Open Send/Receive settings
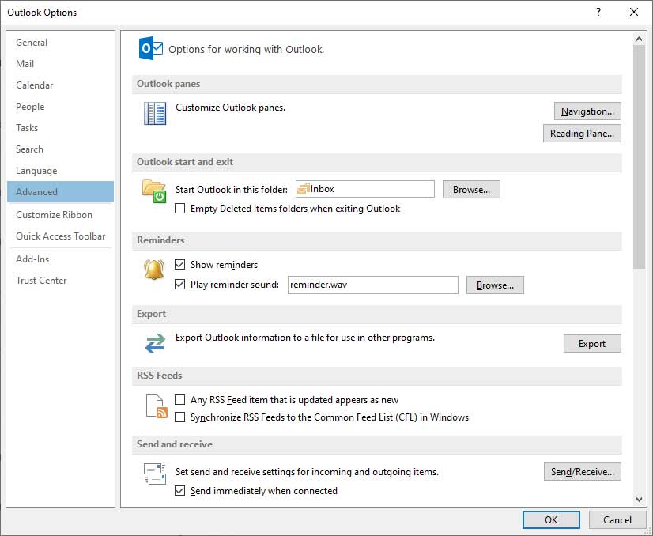Viewport: 653px width, 536px height. (582, 472)
